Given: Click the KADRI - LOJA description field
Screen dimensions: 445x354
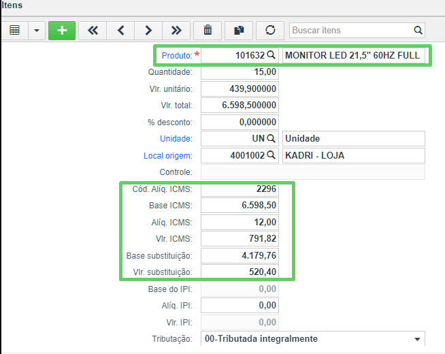Looking at the screenshot, I should [354, 155].
